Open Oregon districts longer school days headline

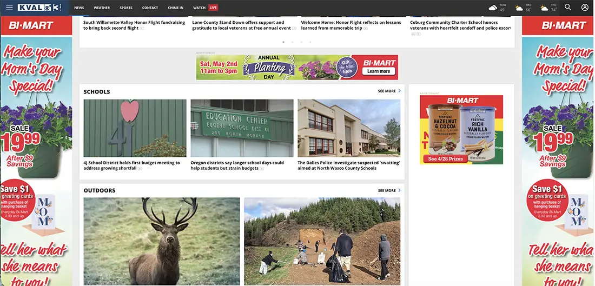click(x=237, y=165)
